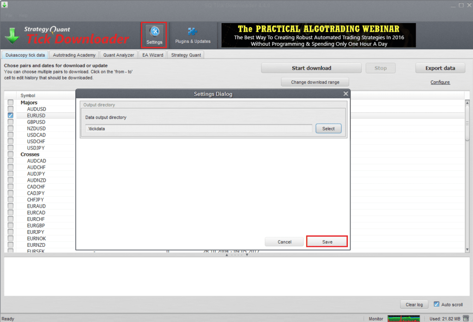Toggle the Auto scroll checkbox
This screenshot has height=322, width=473.
point(437,304)
